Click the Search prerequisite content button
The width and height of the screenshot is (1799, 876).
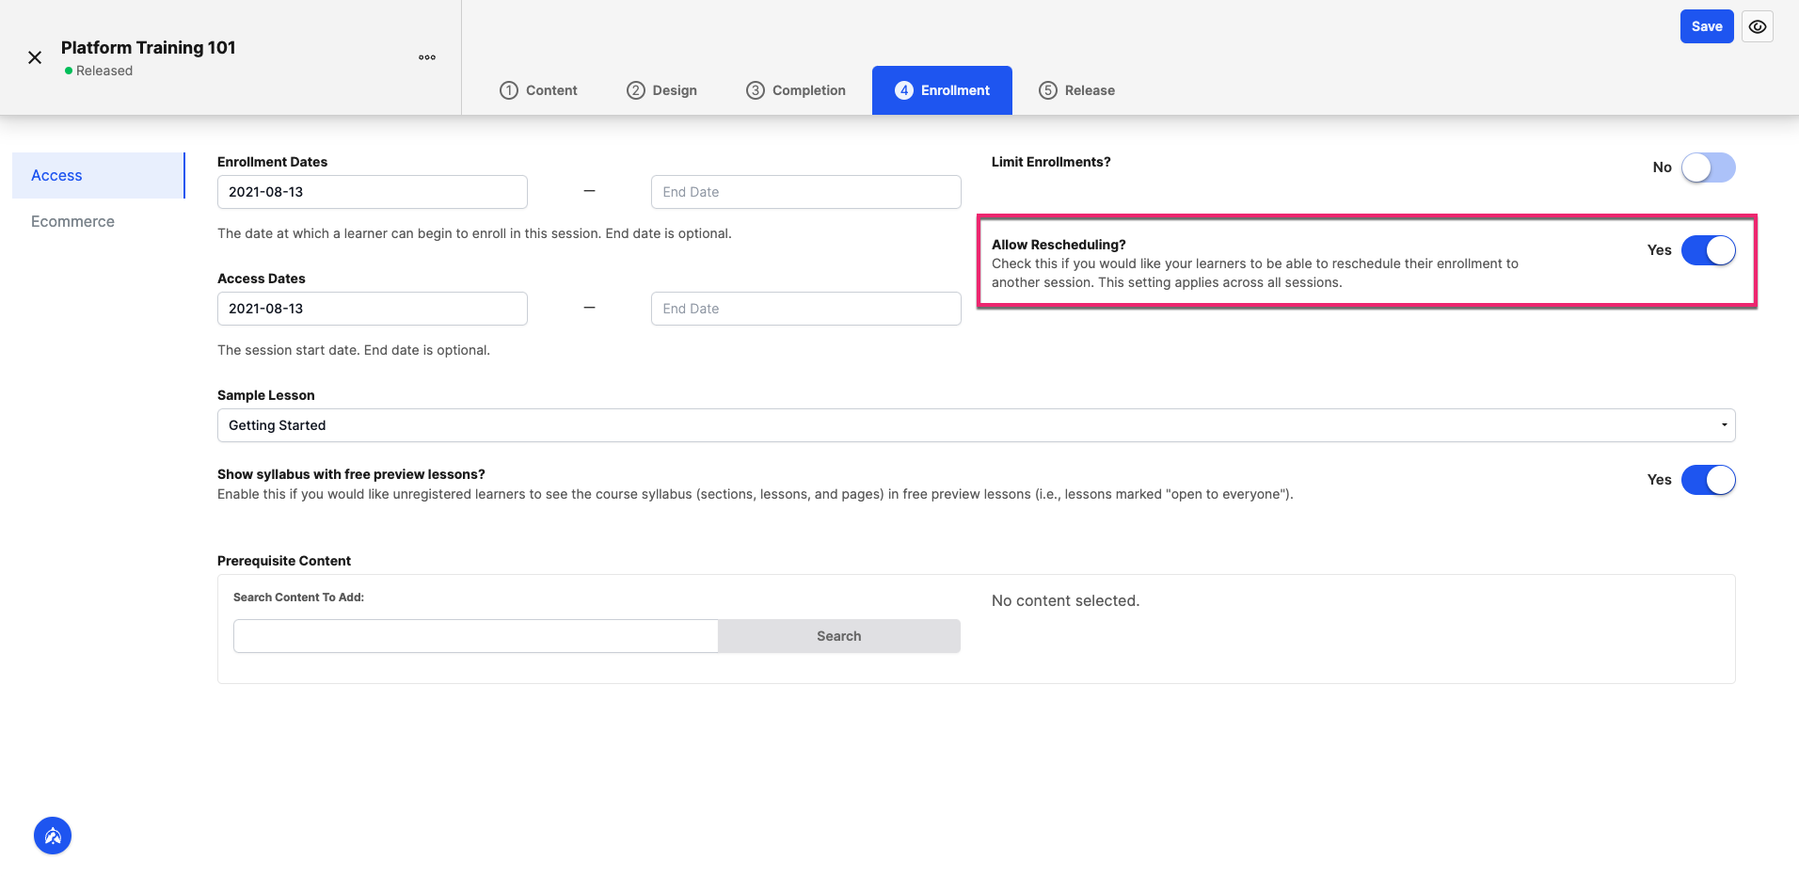pos(839,636)
